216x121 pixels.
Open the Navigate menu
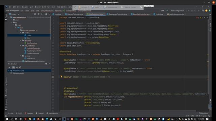[x=25, y=7]
